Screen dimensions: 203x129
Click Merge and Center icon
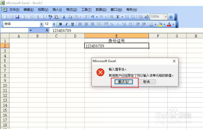pyautogui.click(x=98, y=24)
